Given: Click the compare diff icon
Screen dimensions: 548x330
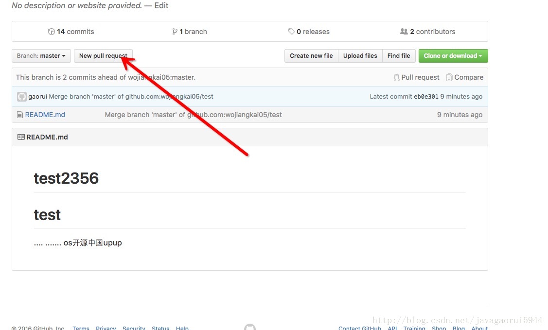Looking at the screenshot, I should 449,77.
